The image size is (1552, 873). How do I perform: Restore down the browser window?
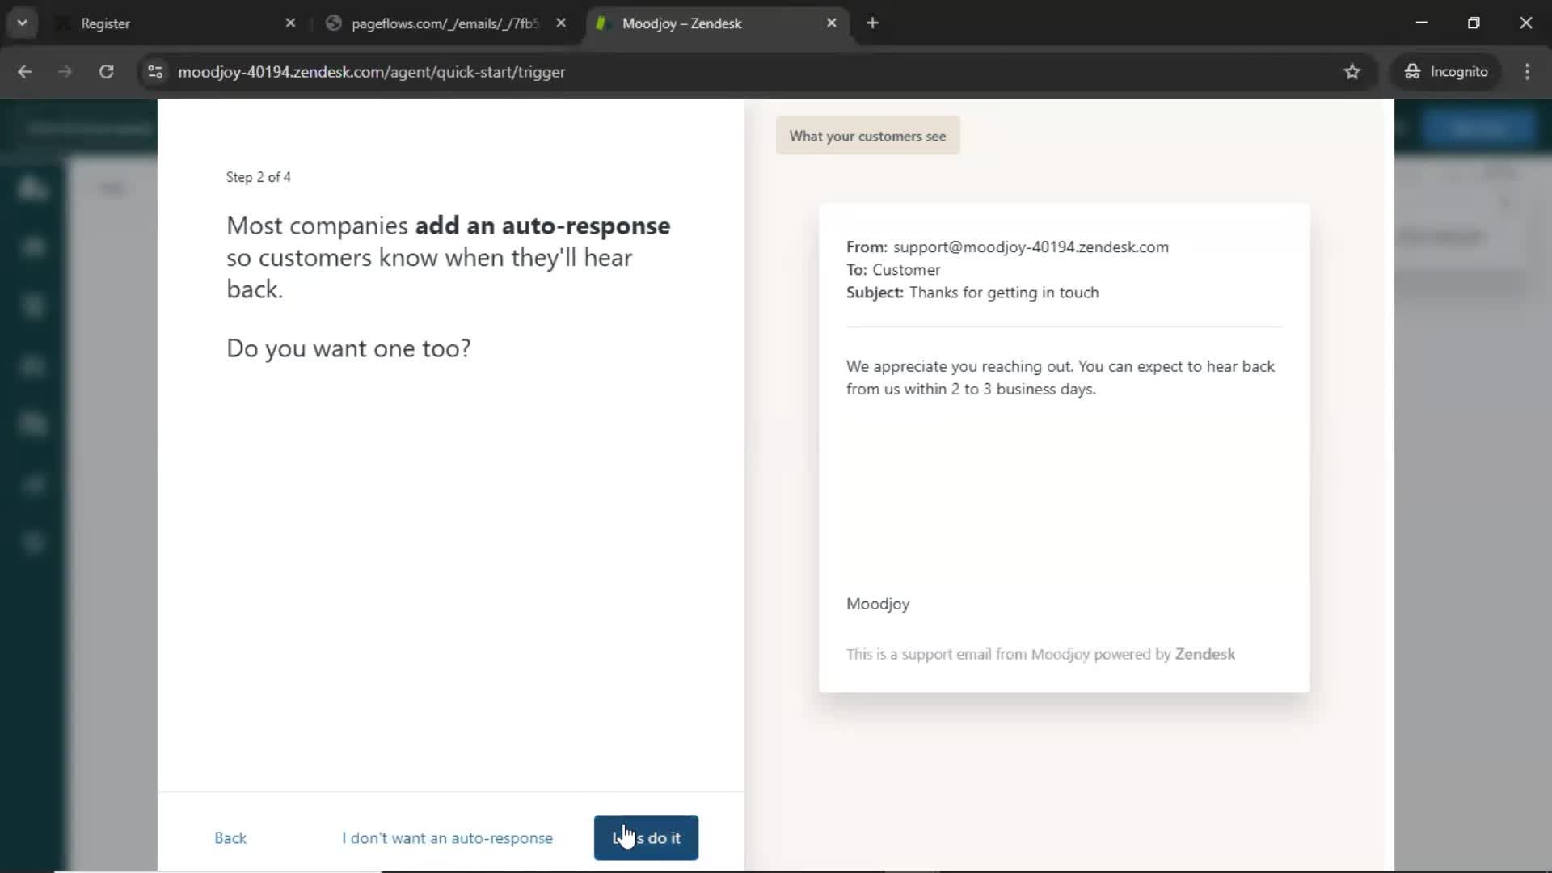(x=1474, y=23)
